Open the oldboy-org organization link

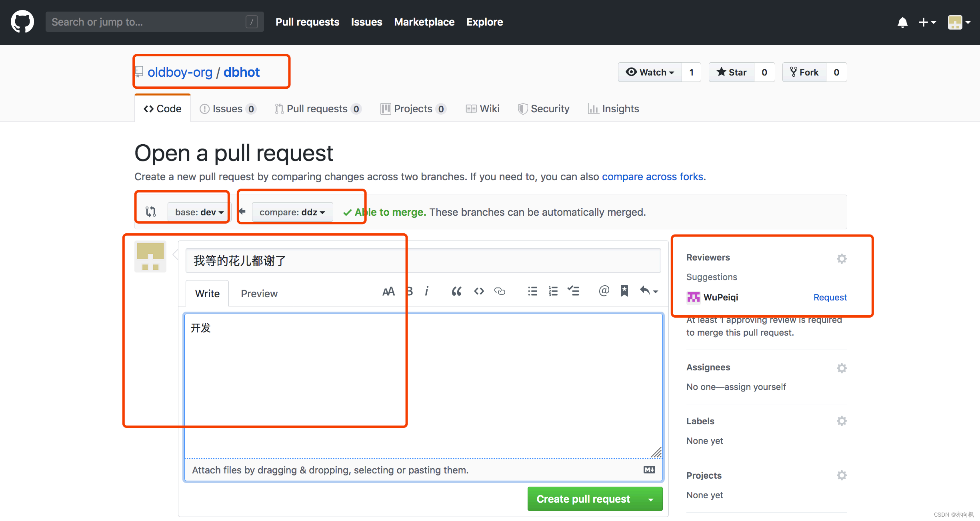coord(180,72)
